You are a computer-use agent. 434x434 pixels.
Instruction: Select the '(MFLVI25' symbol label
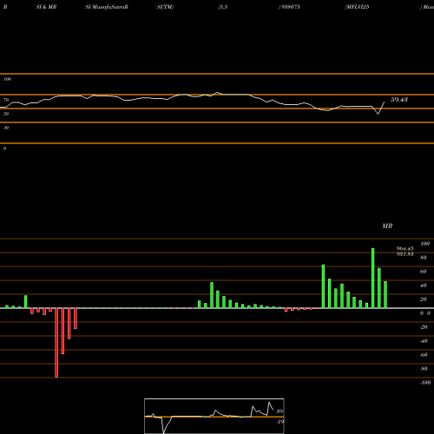[x=357, y=7]
